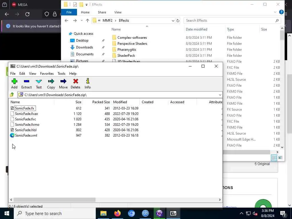Image resolution: width=292 pixels, height=219 pixels.
Task: Click the Delete red X icon in 7-Zip
Action: coord(75,84)
